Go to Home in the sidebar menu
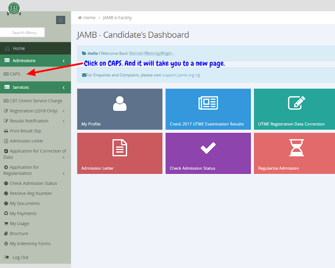Viewport: 335px width, 268px height. (x=18, y=48)
